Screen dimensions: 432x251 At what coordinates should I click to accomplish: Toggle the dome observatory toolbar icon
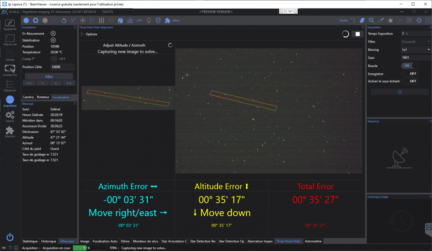coord(121,20)
